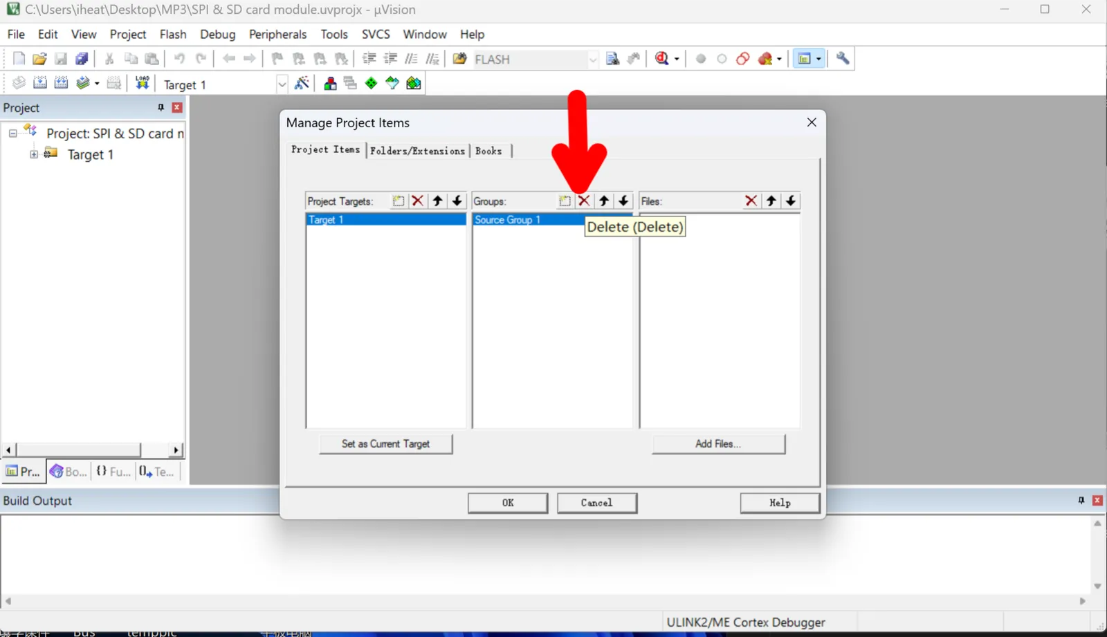Viewport: 1107px width, 637px height.
Task: Click Set as Current Target button
Action: pyautogui.click(x=385, y=444)
